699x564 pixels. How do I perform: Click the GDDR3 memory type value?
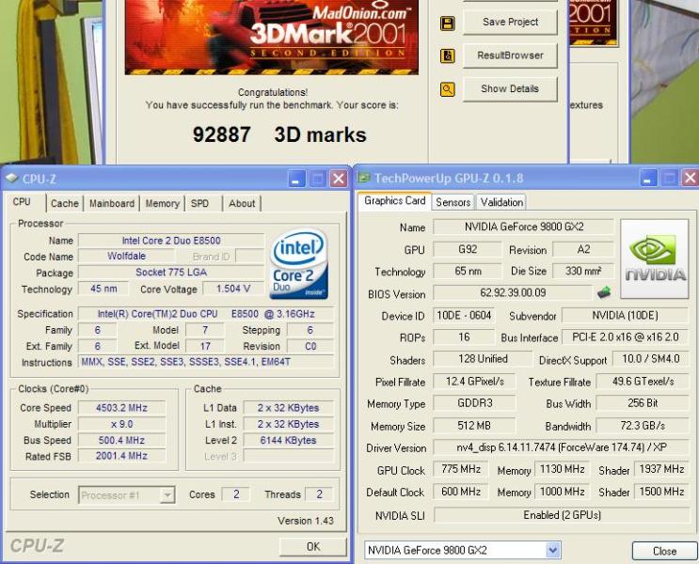pos(474,403)
